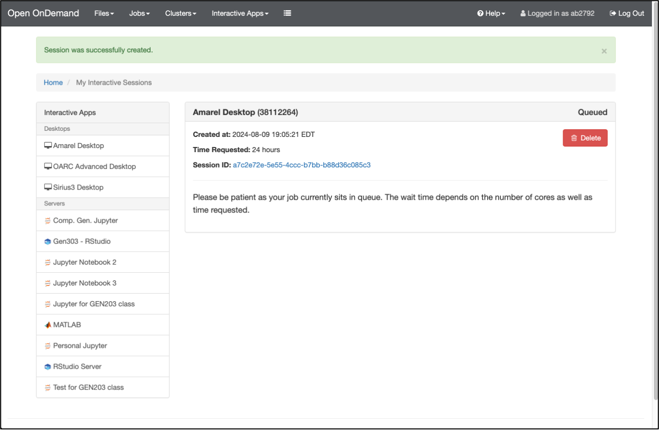Click the My Interactive Sessions list icon
Viewport: 659px width, 430px height.
coord(287,13)
